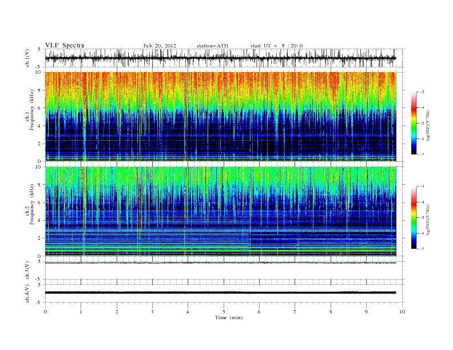The height and width of the screenshot is (350, 453).
Task: Click the time tick label '6'
Action: [x=260, y=312]
